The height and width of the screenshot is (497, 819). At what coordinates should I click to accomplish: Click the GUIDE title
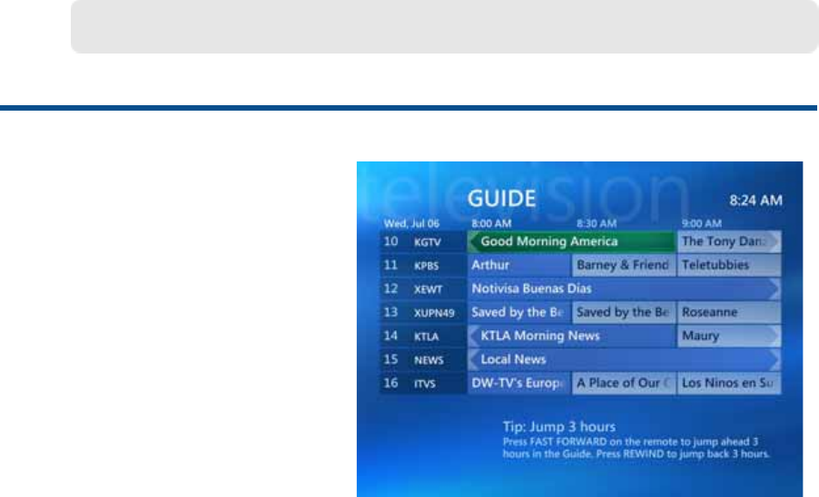click(x=501, y=199)
